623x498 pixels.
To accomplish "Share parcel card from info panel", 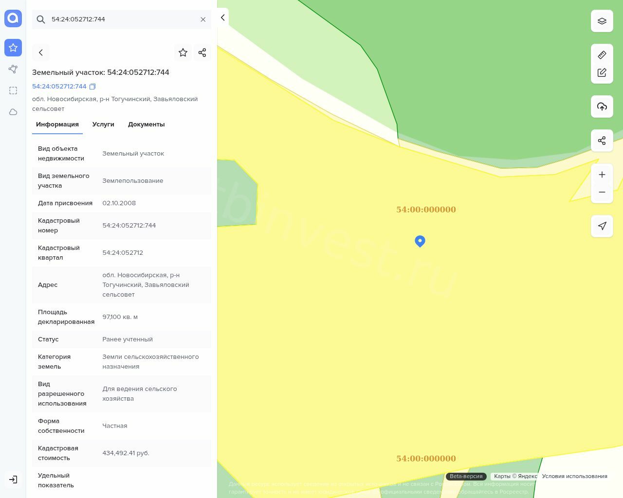I will [x=202, y=53].
